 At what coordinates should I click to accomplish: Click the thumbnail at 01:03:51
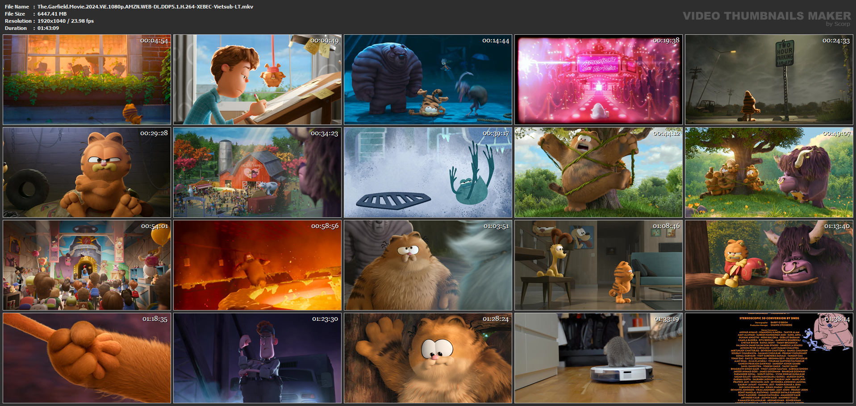428,265
